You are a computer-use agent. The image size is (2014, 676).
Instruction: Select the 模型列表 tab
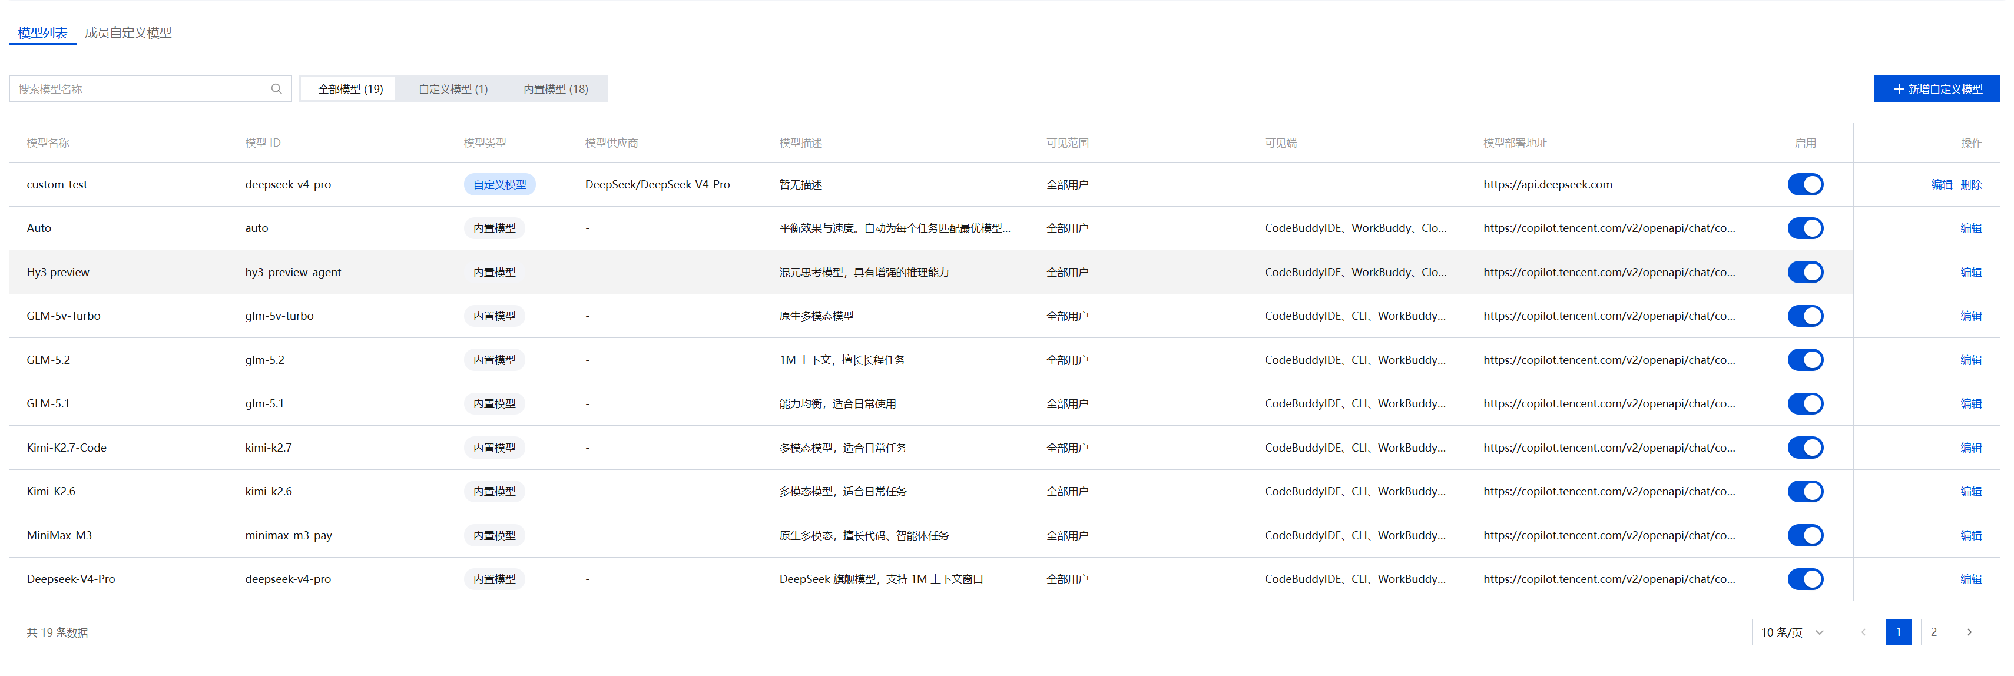(42, 33)
